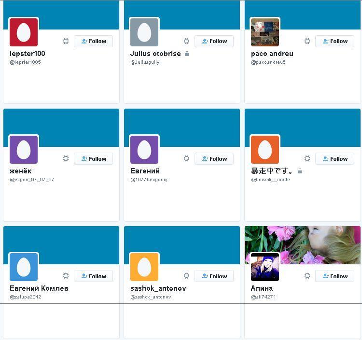Viewport: 362px width, 340px height.
Task: Open gear options for @1977Levgeniy
Action: tap(186, 158)
